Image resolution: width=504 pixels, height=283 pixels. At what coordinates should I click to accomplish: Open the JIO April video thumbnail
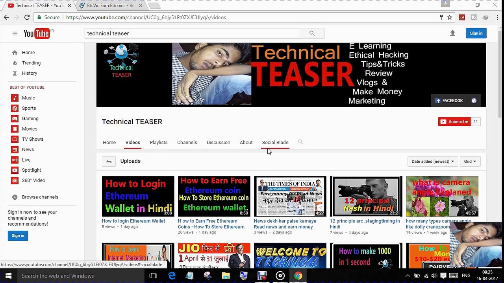[214, 255]
